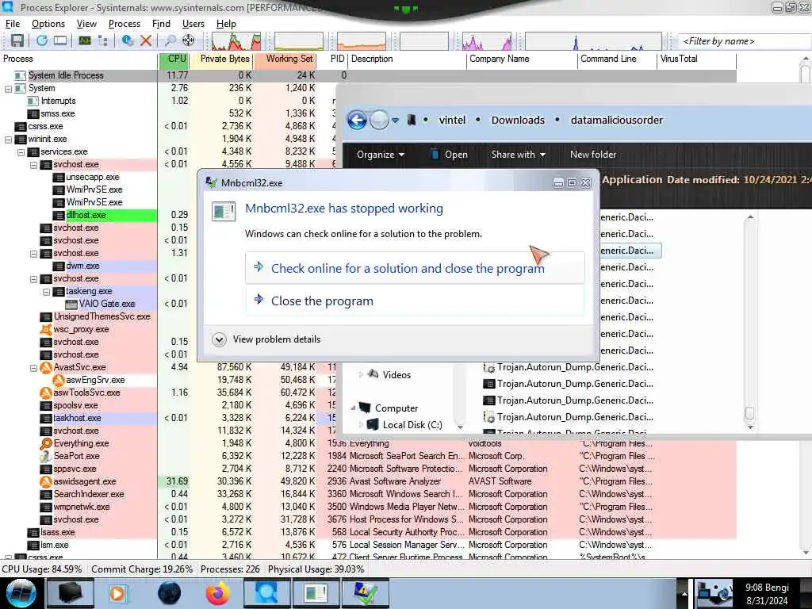The width and height of the screenshot is (812, 609).
Task: Click Downloads in the Explorer breadcrumb
Action: click(x=518, y=121)
